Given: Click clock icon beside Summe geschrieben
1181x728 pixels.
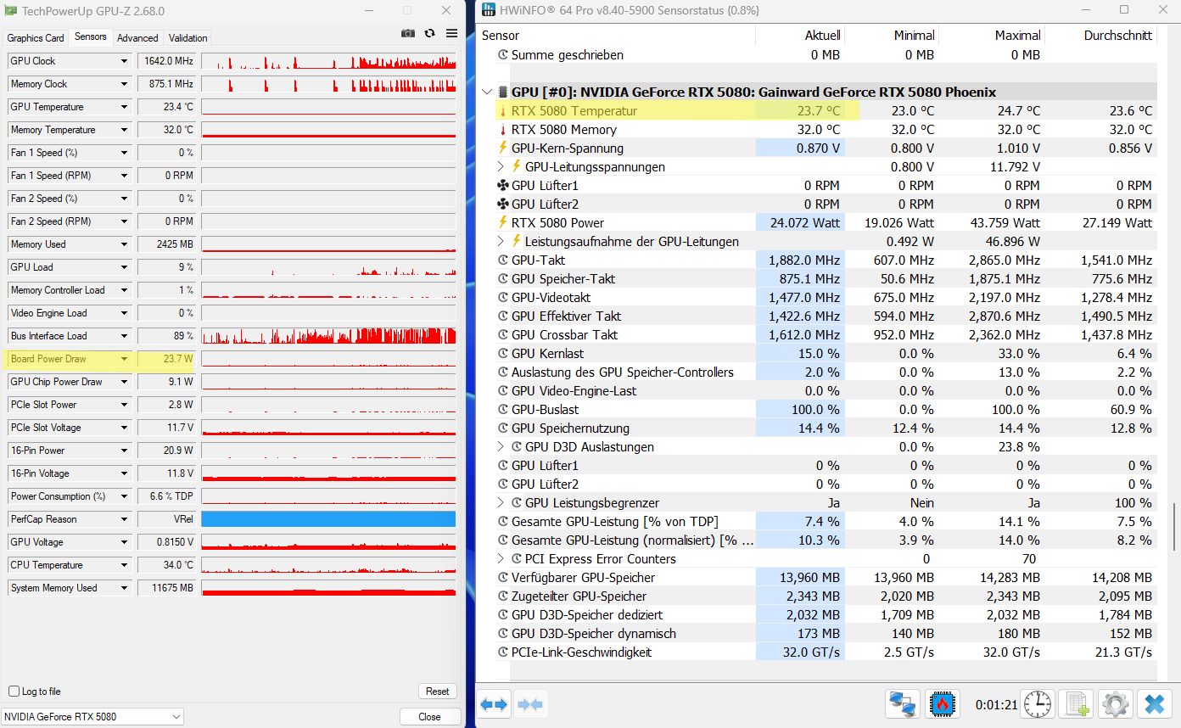Looking at the screenshot, I should (503, 55).
